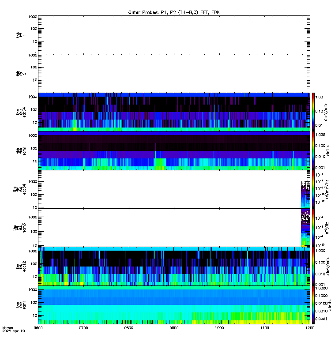Click the '1.00' value on thb edc34 color bar

pos(319,97)
